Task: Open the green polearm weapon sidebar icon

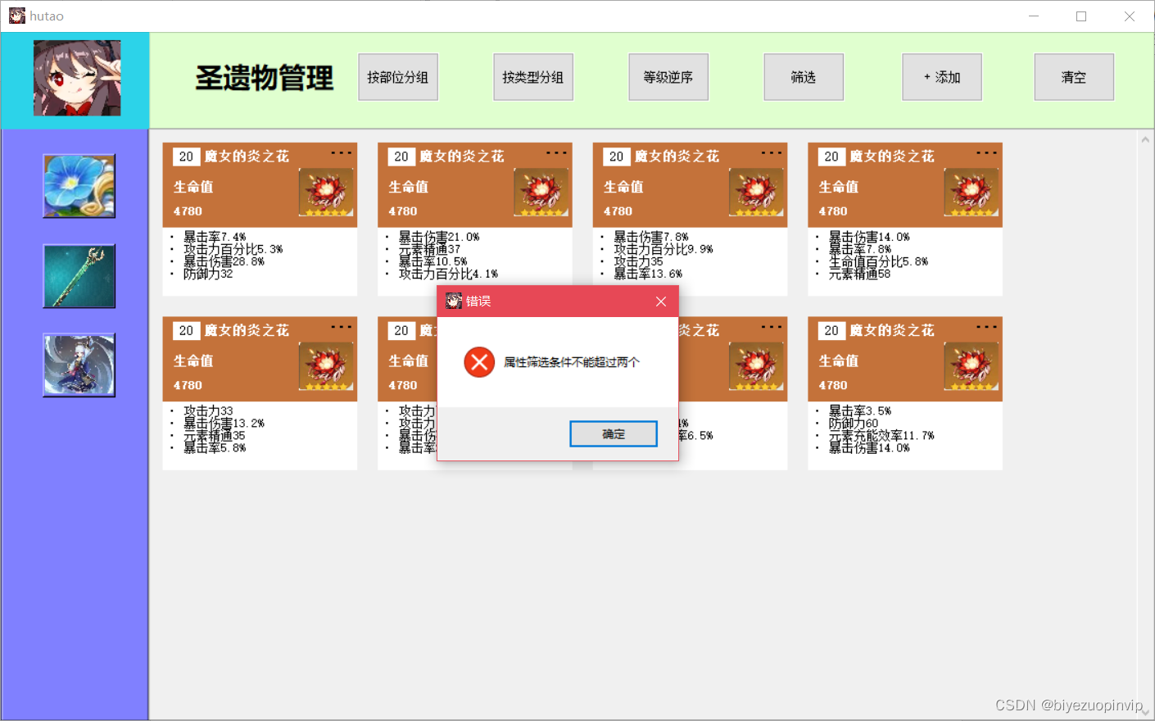Action: pos(79,276)
